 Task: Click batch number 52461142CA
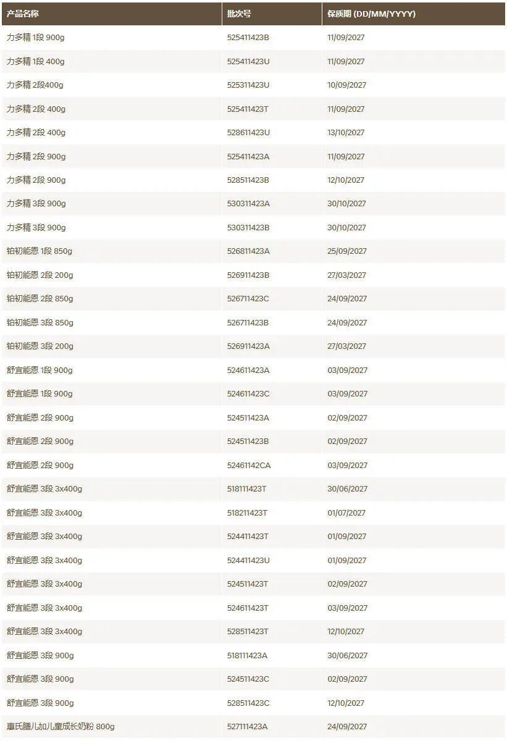tap(249, 466)
